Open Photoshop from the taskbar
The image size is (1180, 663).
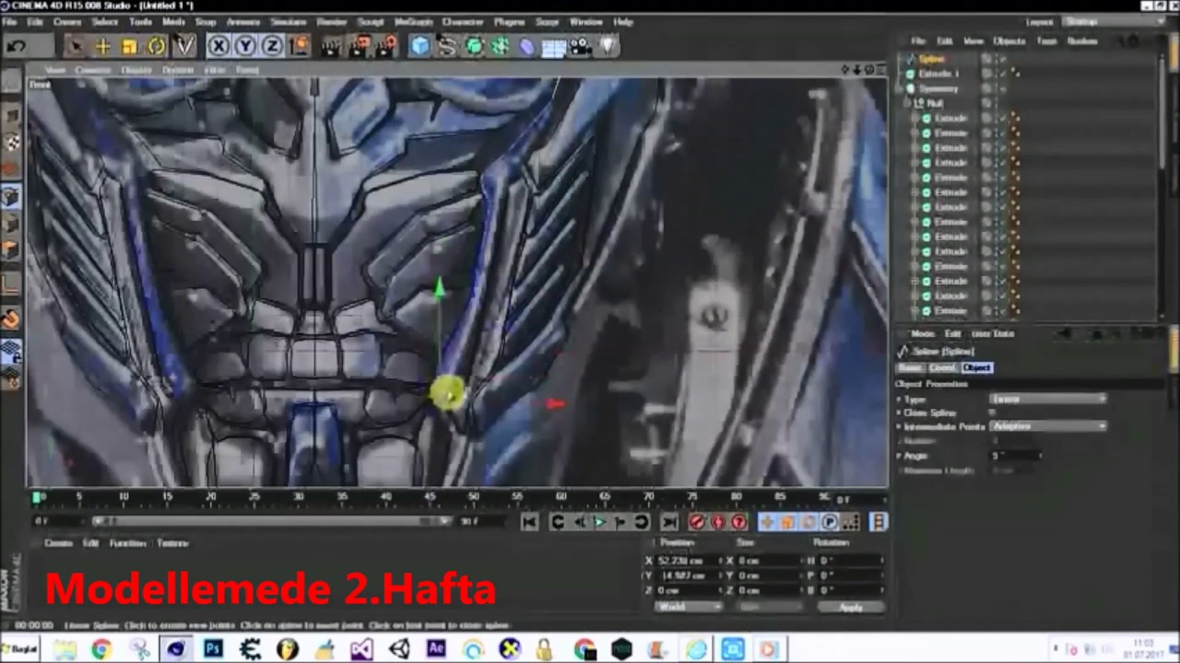213,649
